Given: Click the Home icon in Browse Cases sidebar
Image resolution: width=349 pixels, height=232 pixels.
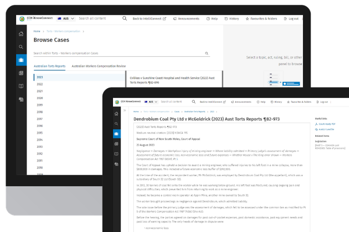Looking at the screenshot, I should [21, 34].
